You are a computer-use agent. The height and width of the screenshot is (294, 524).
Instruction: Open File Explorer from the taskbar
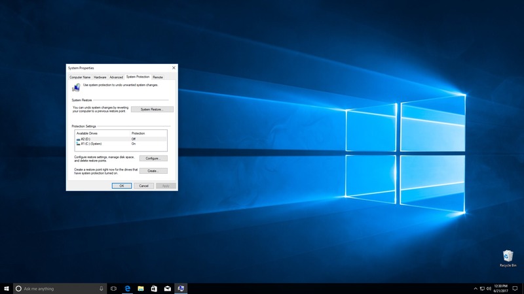point(141,288)
